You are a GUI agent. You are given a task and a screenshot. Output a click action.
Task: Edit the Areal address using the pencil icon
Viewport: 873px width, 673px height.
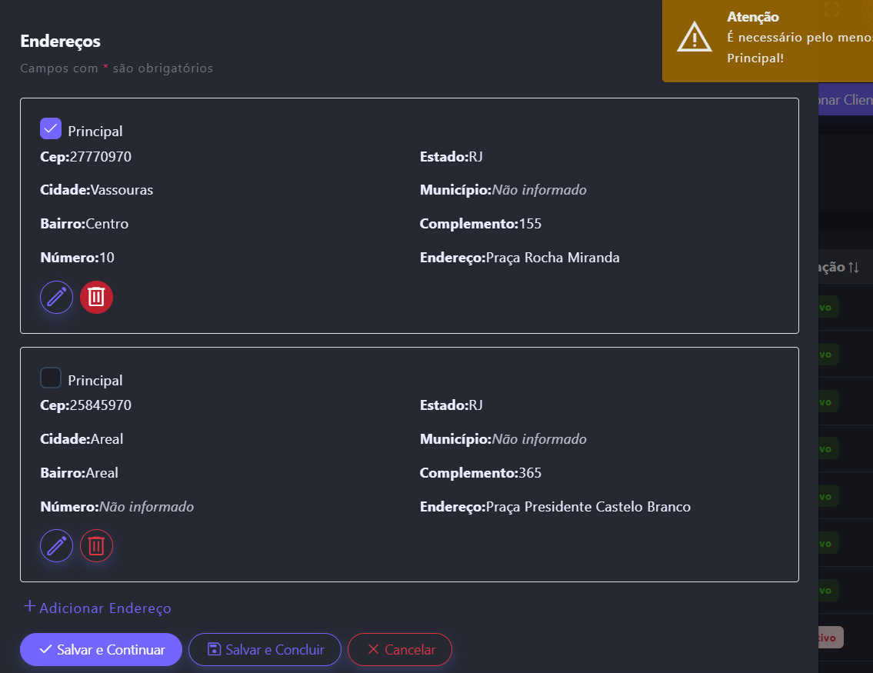(57, 546)
